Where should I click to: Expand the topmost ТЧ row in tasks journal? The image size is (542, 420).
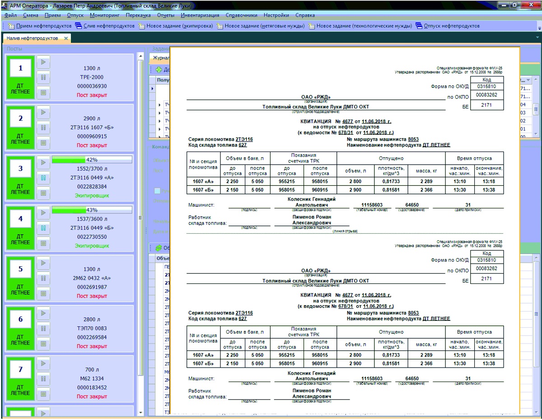pyautogui.click(x=159, y=105)
